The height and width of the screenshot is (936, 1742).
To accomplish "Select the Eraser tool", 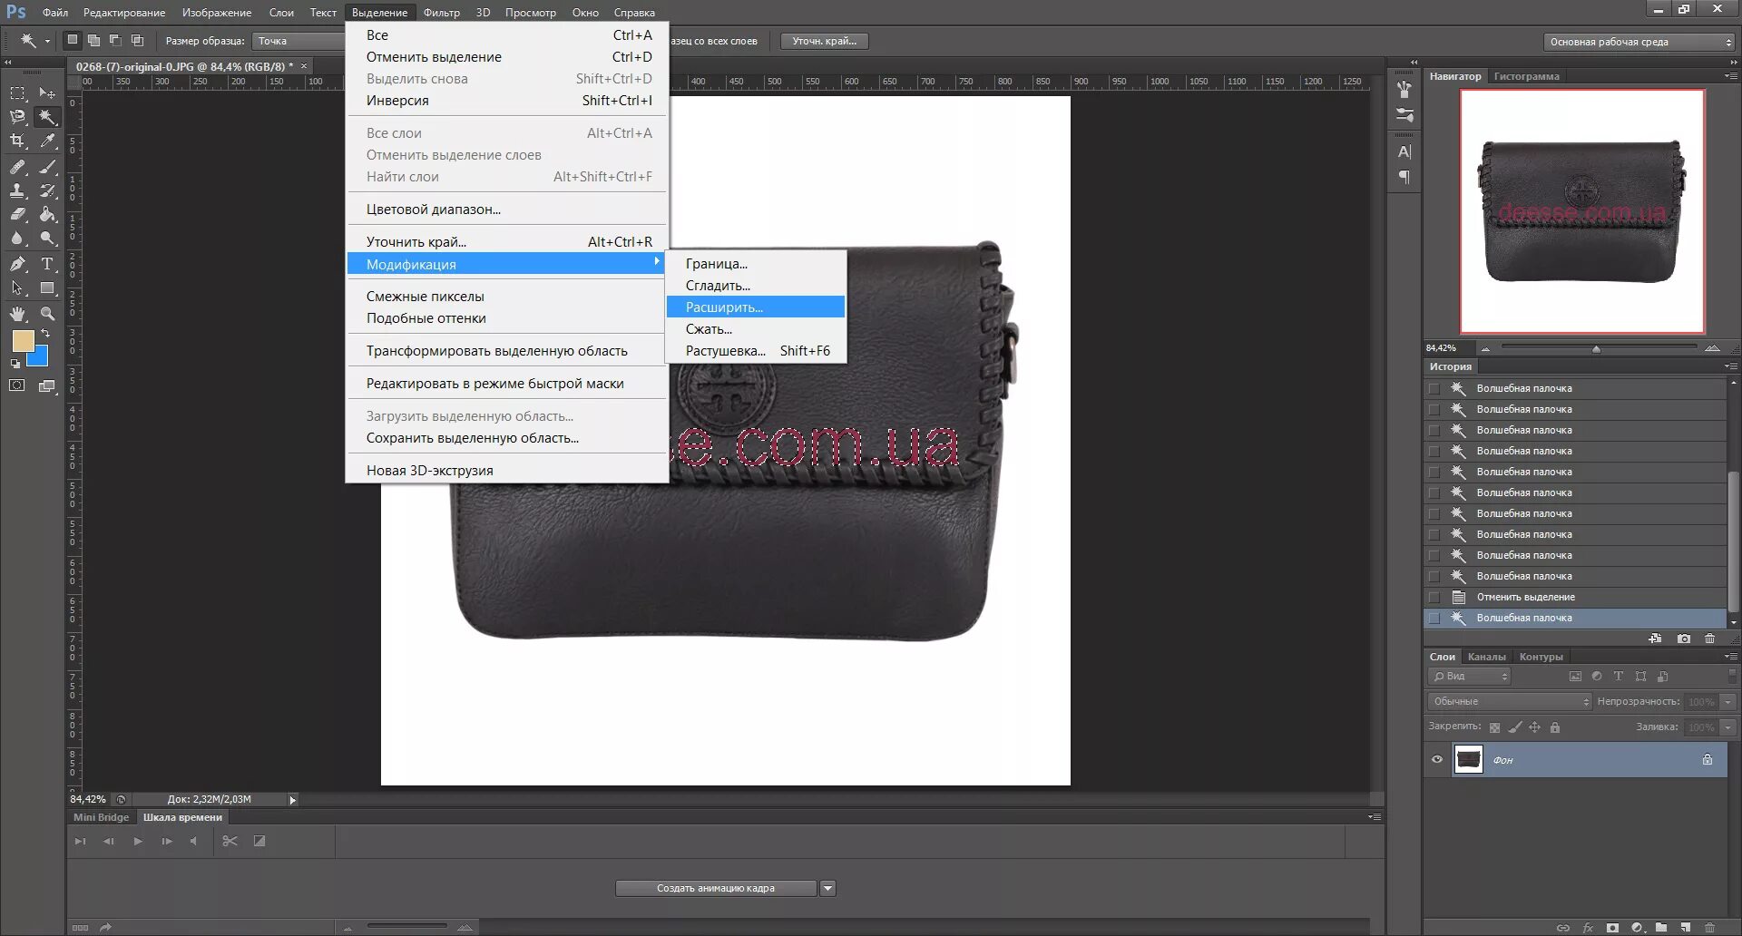I will (x=17, y=214).
